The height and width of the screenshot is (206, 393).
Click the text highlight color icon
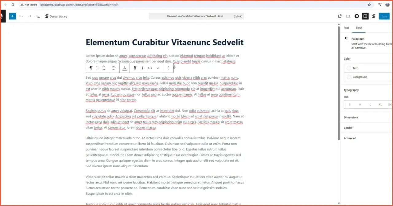pyautogui.click(x=124, y=68)
